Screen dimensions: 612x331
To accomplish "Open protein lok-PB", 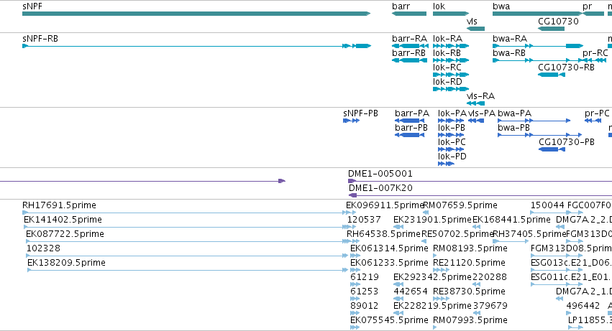I will point(452,128).
